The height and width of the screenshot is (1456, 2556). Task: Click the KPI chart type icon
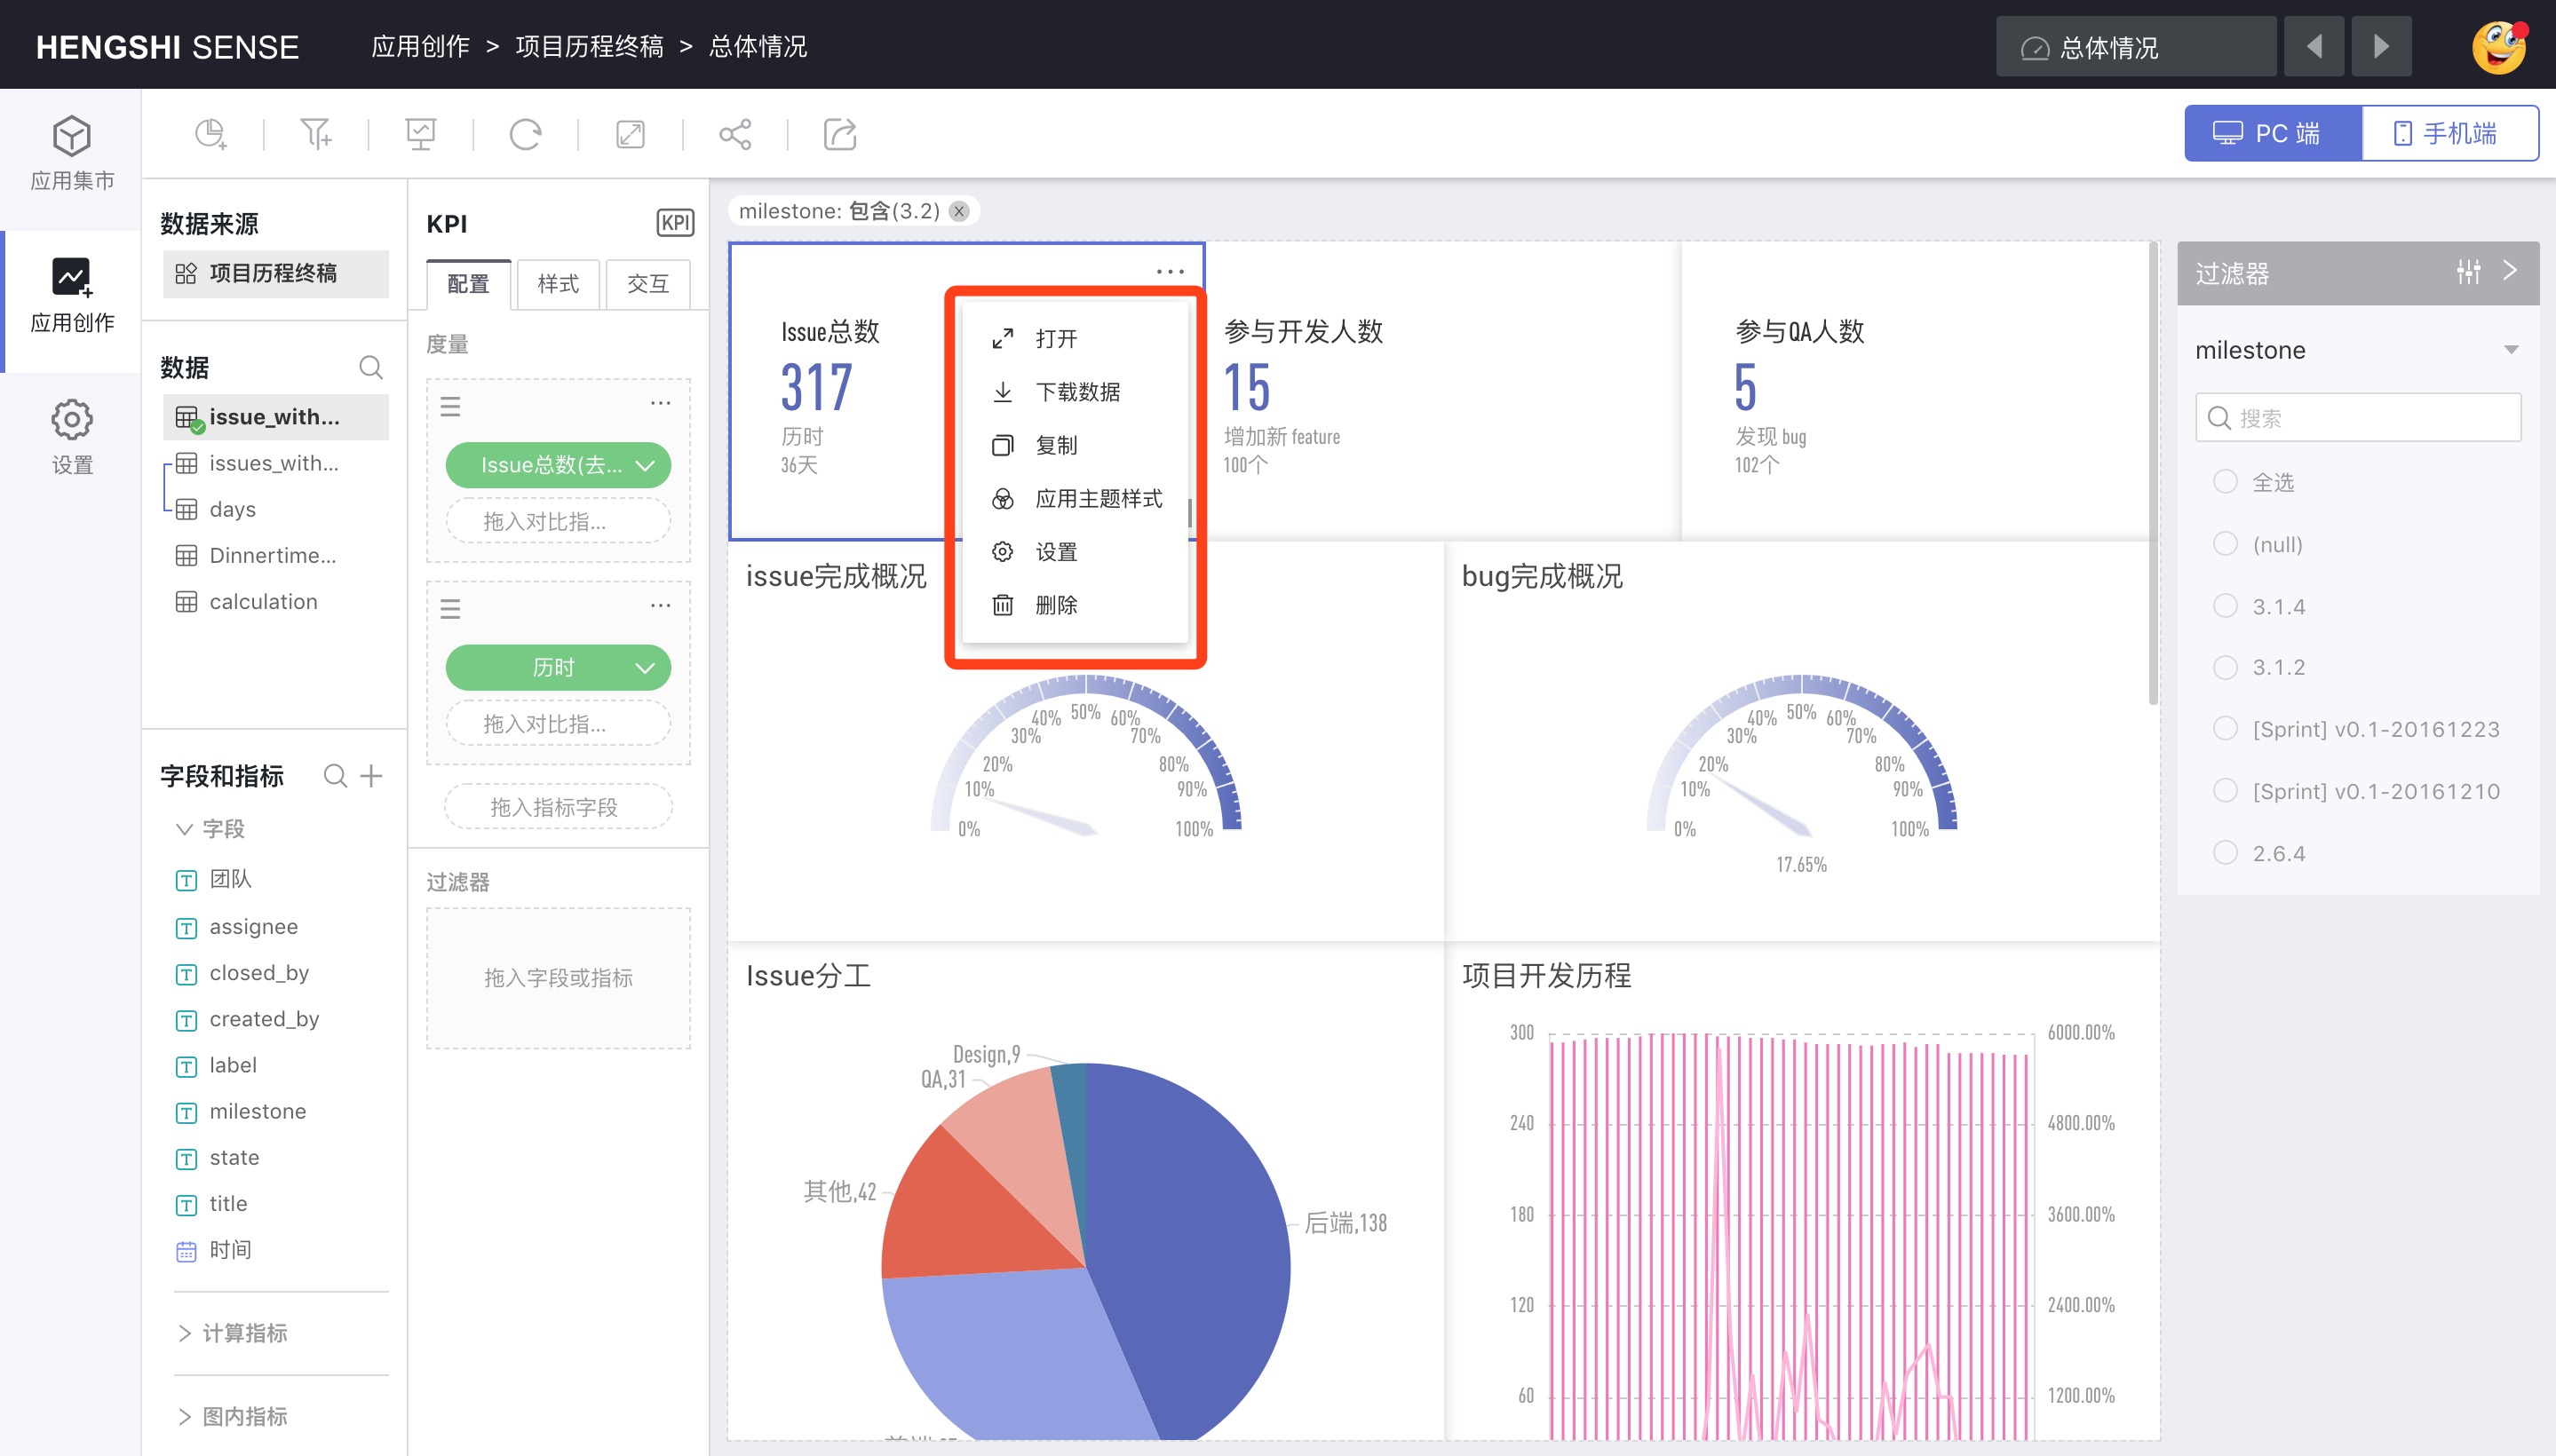(x=674, y=223)
